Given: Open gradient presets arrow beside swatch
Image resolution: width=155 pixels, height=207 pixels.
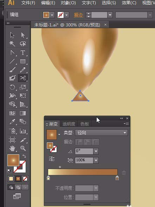Looking at the screenshot, I should (59, 134).
